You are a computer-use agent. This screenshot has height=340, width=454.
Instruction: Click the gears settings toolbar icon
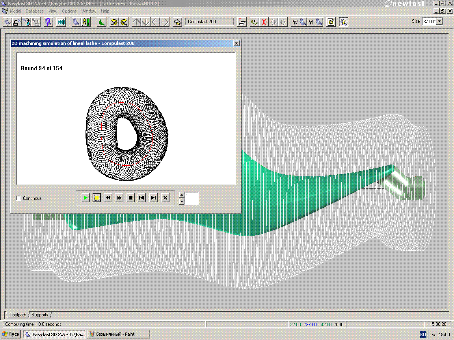(177, 22)
